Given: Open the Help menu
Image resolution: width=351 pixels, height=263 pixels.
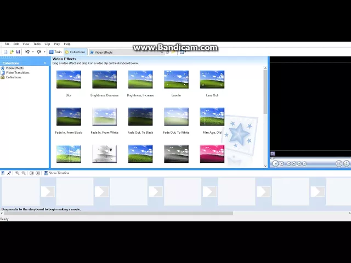Looking at the screenshot, I should [67, 44].
